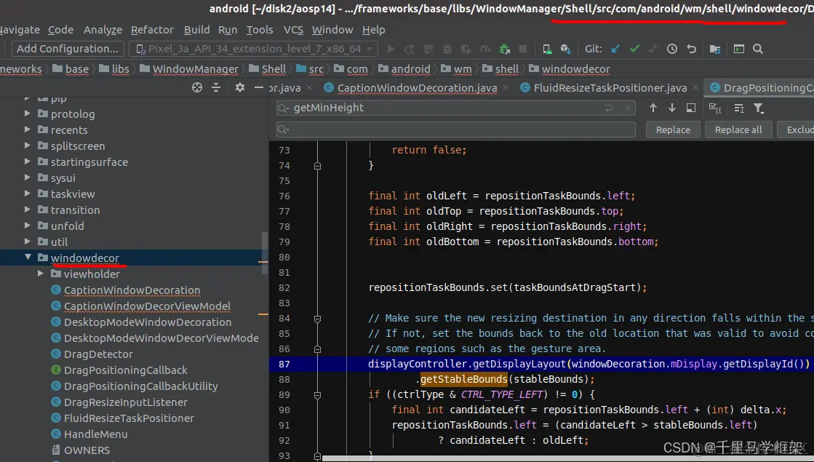Show Git history clock icon
The image size is (814, 462).
click(672, 49)
